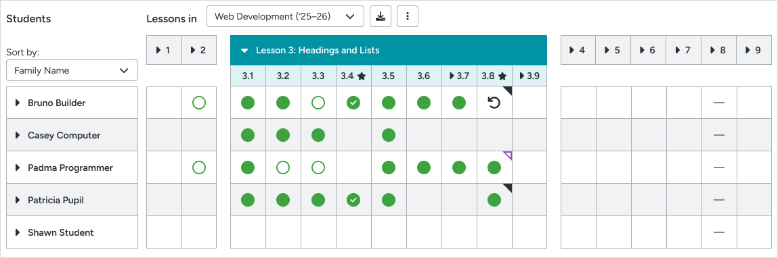The height and width of the screenshot is (258, 778).
Task: Click Padma Programmer's empty circle in 3.2
Action: pos(283,168)
